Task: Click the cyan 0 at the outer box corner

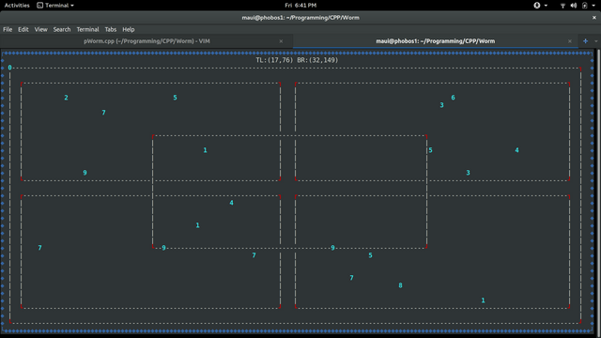Action: click(x=10, y=68)
